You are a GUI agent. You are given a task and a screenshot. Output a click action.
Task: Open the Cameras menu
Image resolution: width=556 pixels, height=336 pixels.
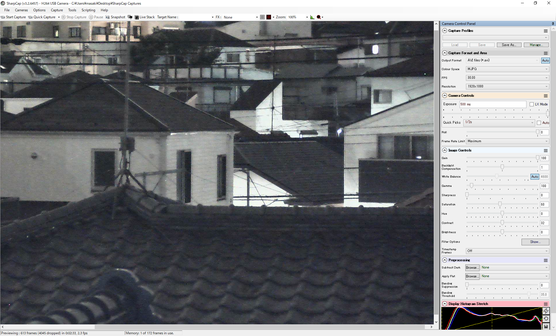point(21,10)
